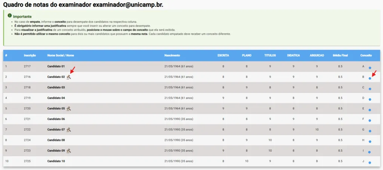Click the blue dot next to conceito B
This screenshot has height=170, width=383.
click(370, 79)
